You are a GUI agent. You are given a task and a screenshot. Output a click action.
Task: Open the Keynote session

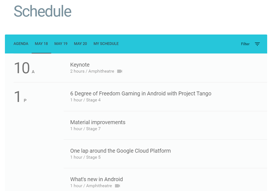pos(80,65)
